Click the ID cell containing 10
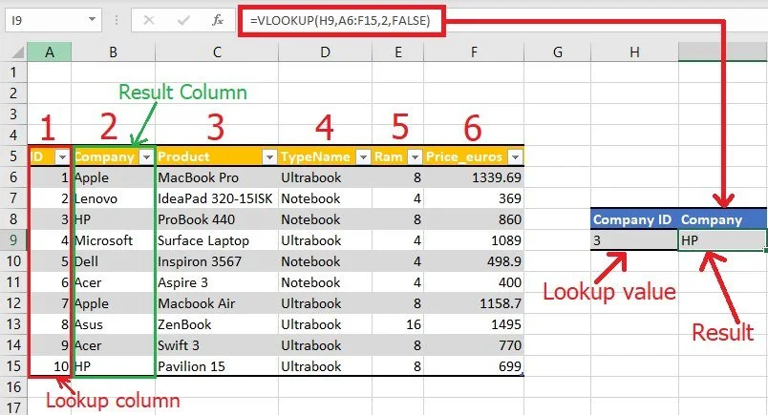 pos(50,366)
